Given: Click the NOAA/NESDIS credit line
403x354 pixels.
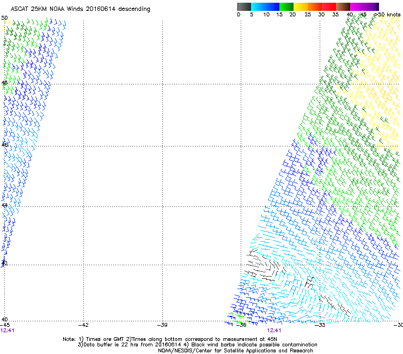Looking at the screenshot, I should [x=235, y=351].
